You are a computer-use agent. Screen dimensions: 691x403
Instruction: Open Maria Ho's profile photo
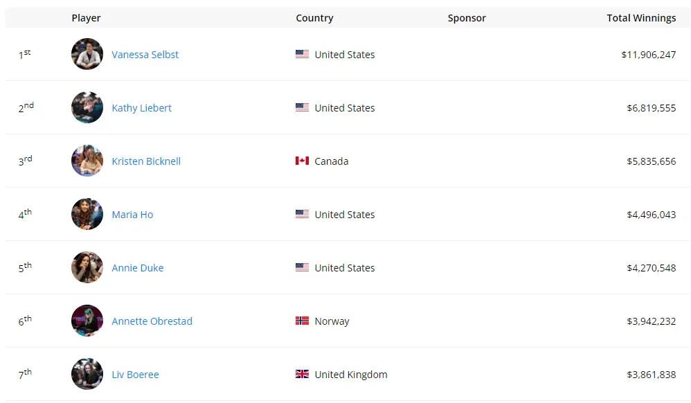click(x=87, y=214)
